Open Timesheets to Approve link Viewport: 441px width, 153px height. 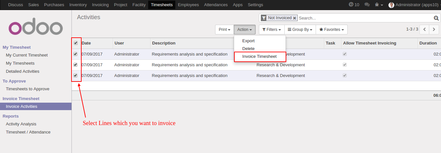(x=27, y=89)
